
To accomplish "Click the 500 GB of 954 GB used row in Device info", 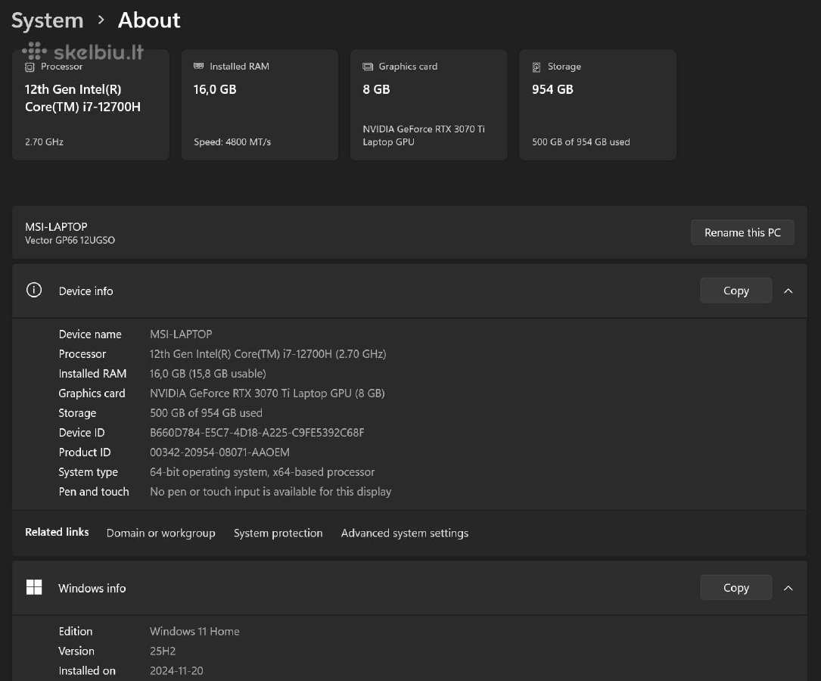I will point(206,413).
